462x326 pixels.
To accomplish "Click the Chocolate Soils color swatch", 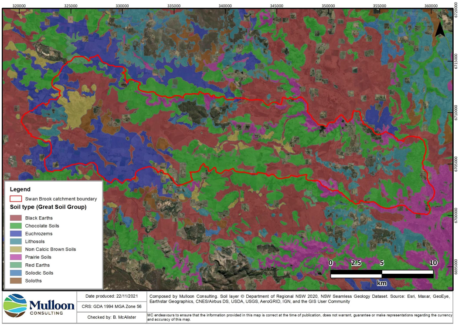I will pyautogui.click(x=16, y=226).
